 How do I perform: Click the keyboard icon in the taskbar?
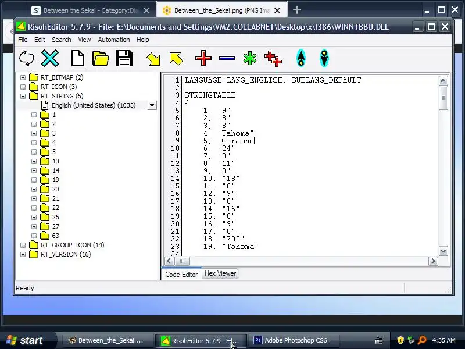pos(379,340)
